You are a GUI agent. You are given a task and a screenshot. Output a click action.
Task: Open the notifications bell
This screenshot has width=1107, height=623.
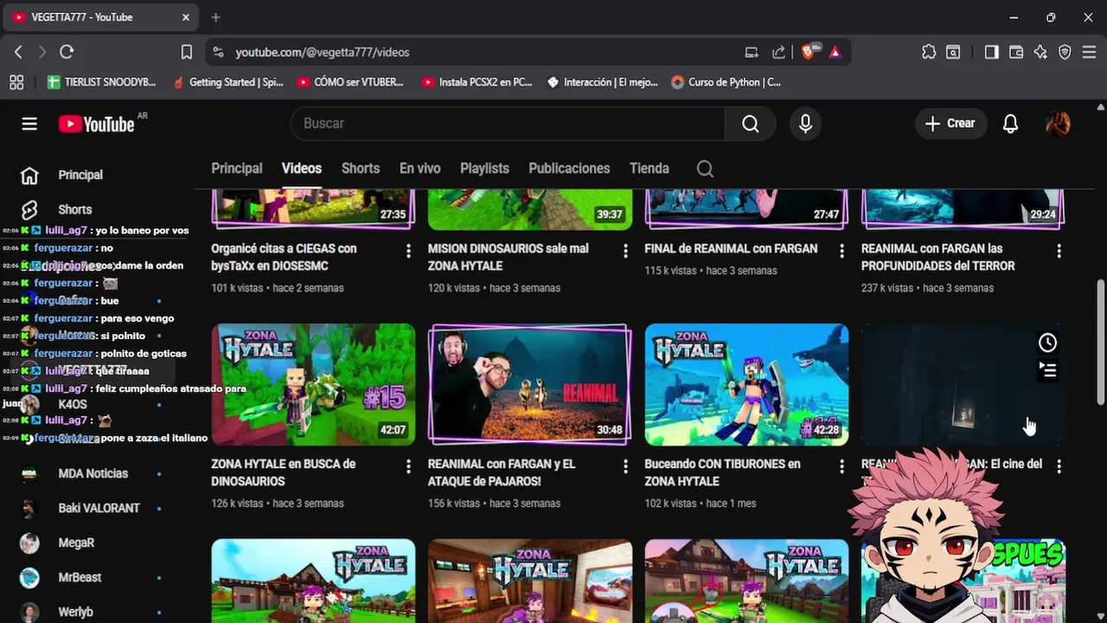click(x=1010, y=124)
